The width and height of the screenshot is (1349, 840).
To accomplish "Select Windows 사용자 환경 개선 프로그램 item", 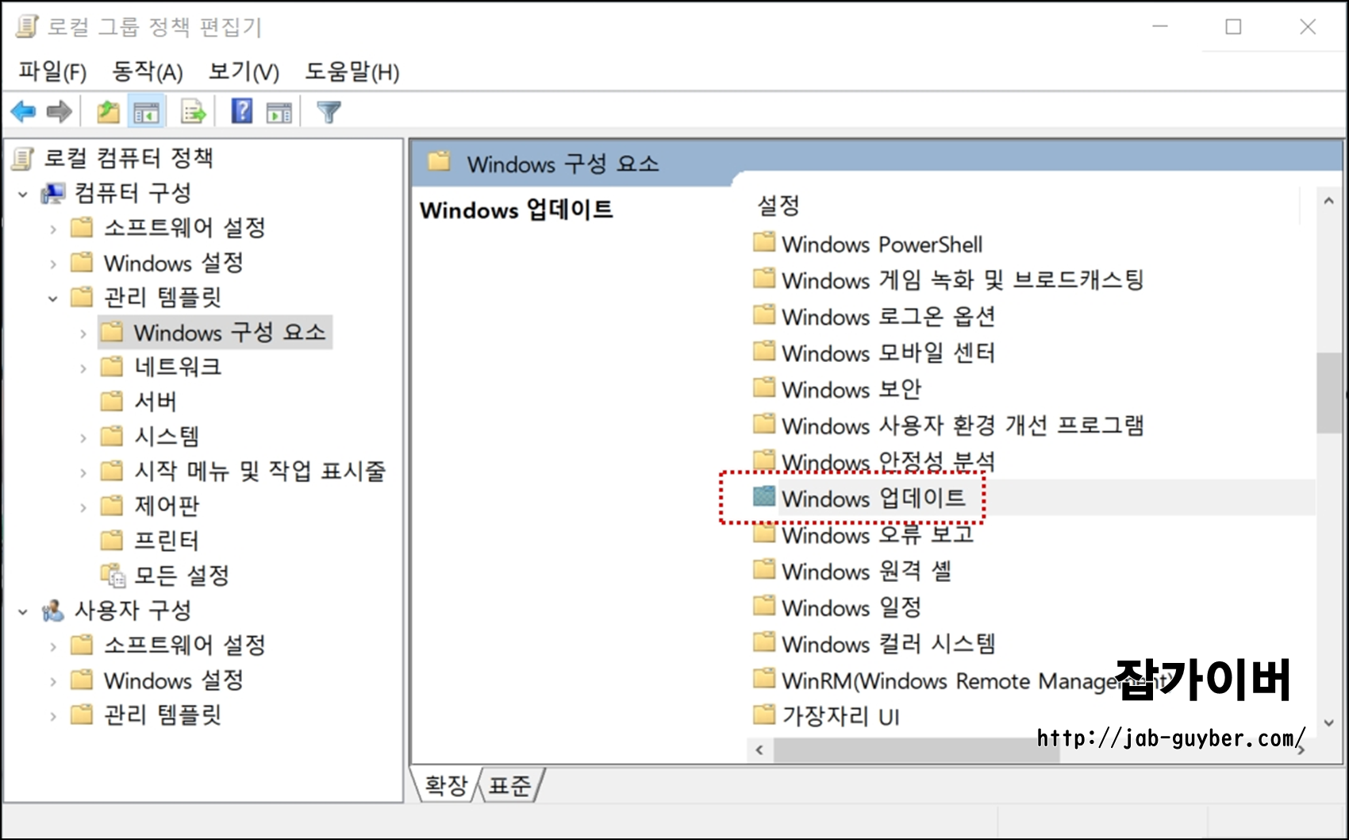I will pyautogui.click(x=963, y=425).
